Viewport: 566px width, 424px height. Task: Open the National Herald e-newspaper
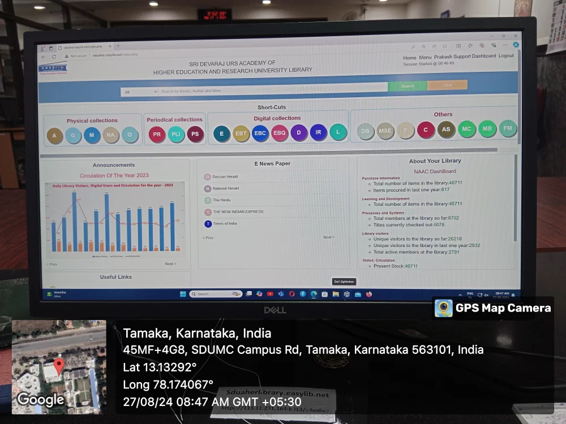tap(226, 188)
